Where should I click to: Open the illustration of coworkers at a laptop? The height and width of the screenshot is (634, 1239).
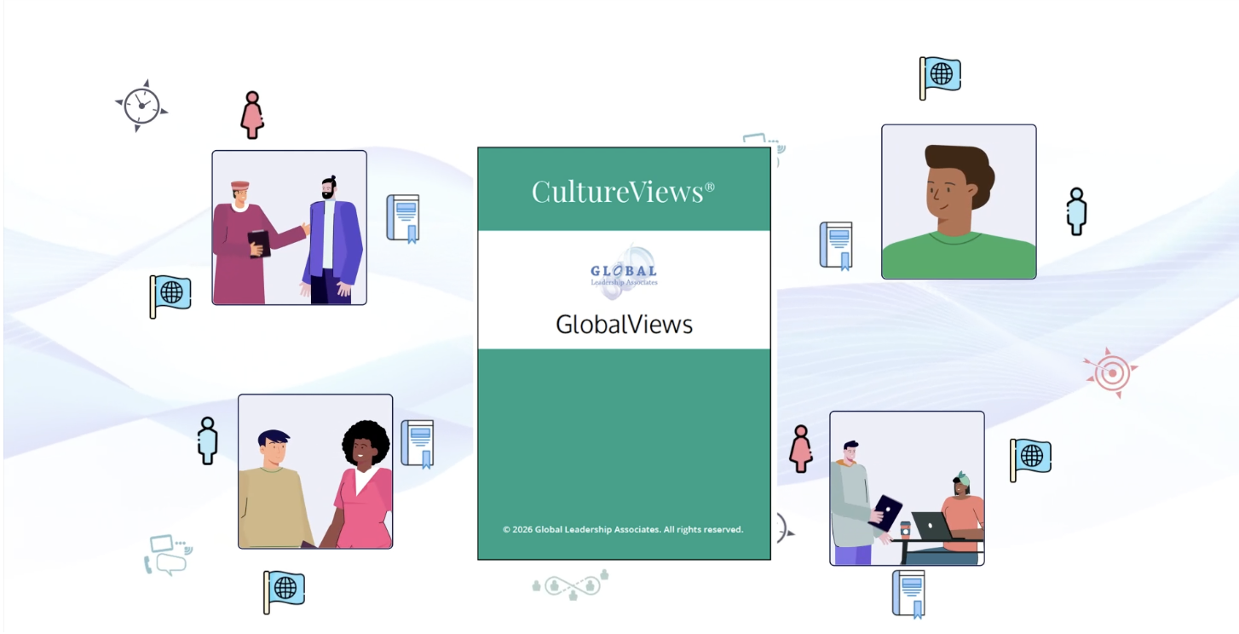pyautogui.click(x=907, y=488)
